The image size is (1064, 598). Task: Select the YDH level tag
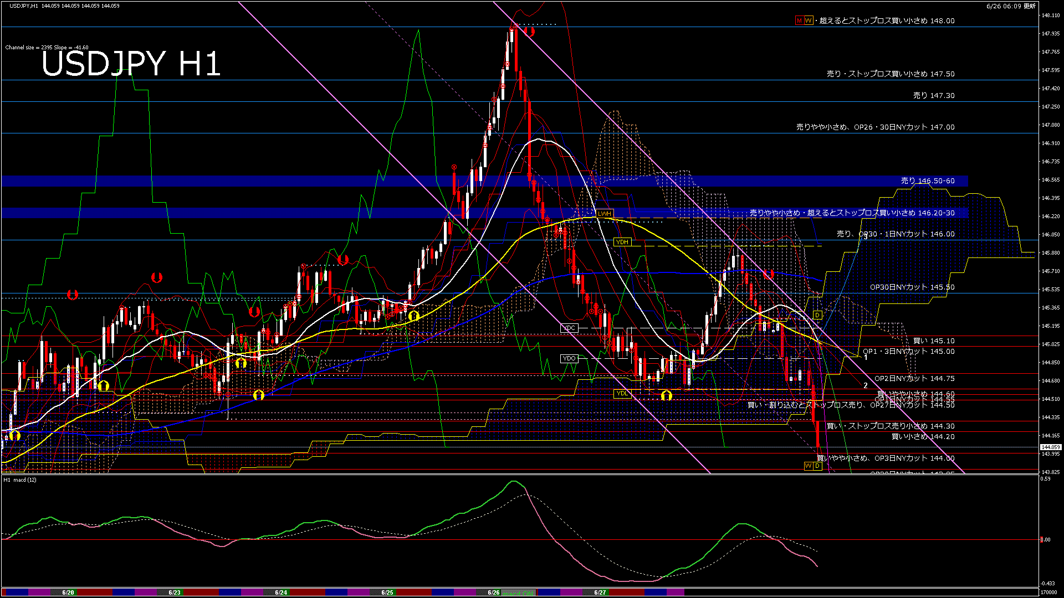coord(622,242)
